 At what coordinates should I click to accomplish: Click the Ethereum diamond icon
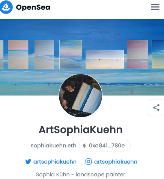tap(84, 146)
